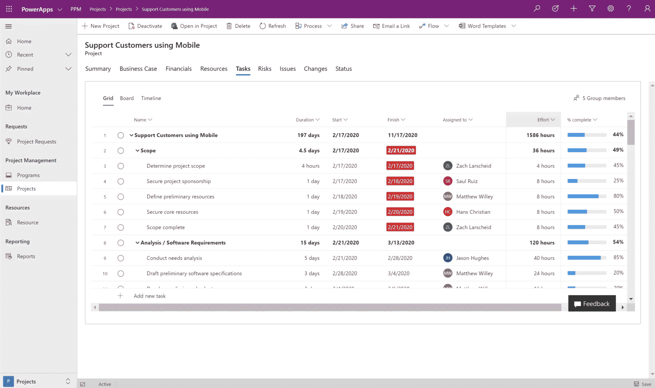Click Add new task
Viewport: 655px width, 388px height.
[149, 296]
